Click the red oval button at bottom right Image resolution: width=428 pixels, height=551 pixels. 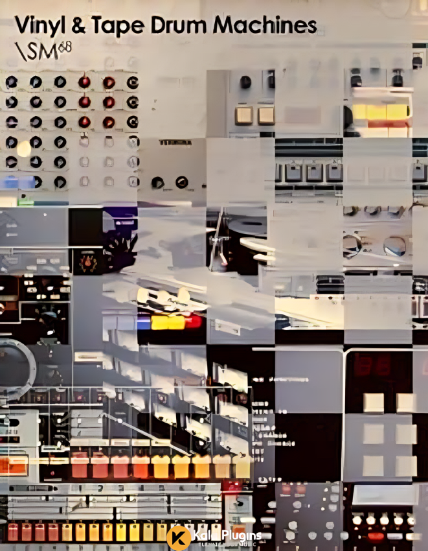click(x=376, y=536)
